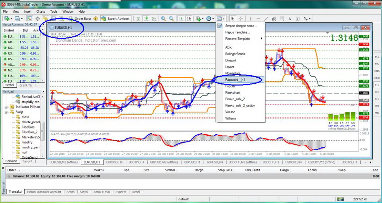This screenshot has width=382, height=203.
Task: Open the profiles dropdown arrow
Action: pyautogui.click(x=22, y=19)
